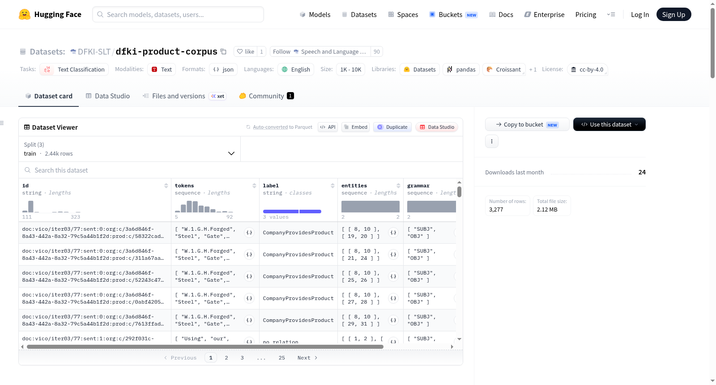Go to page 2 of the dataset

(x=226, y=358)
